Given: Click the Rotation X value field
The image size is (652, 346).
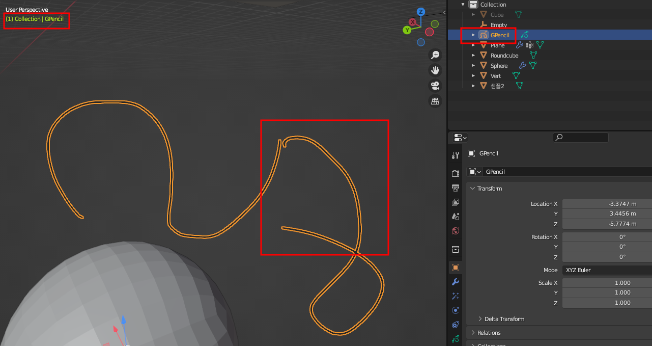Looking at the screenshot, I should coord(607,237).
